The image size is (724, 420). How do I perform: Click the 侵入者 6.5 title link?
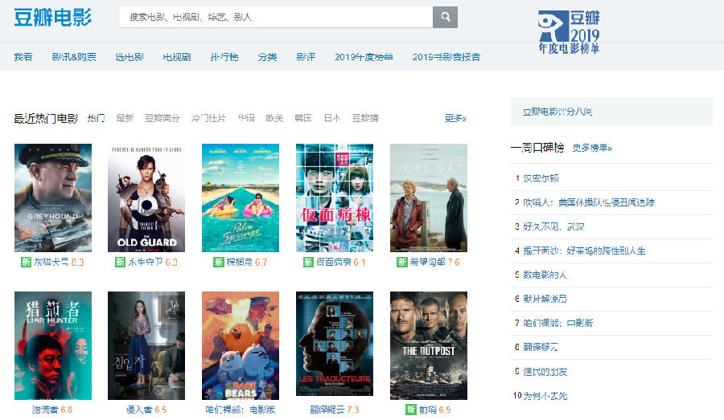pos(146,410)
